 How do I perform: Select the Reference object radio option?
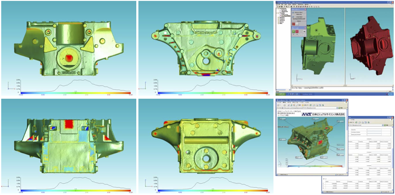pyautogui.click(x=293, y=12)
